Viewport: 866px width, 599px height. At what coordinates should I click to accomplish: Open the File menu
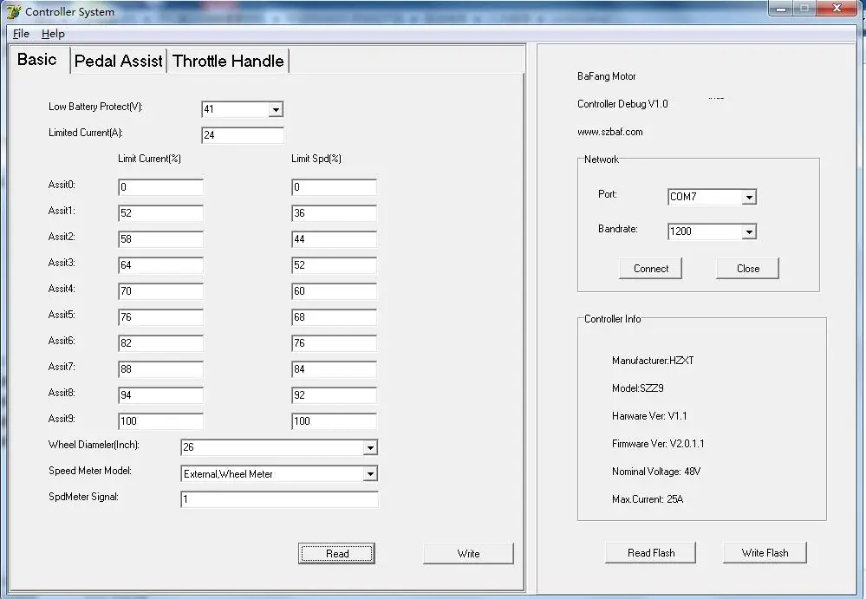tap(21, 34)
